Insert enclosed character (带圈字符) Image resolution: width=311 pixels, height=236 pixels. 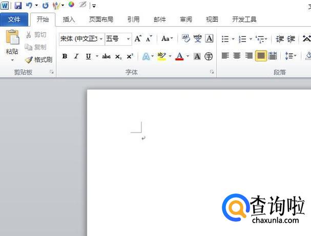coord(209,56)
